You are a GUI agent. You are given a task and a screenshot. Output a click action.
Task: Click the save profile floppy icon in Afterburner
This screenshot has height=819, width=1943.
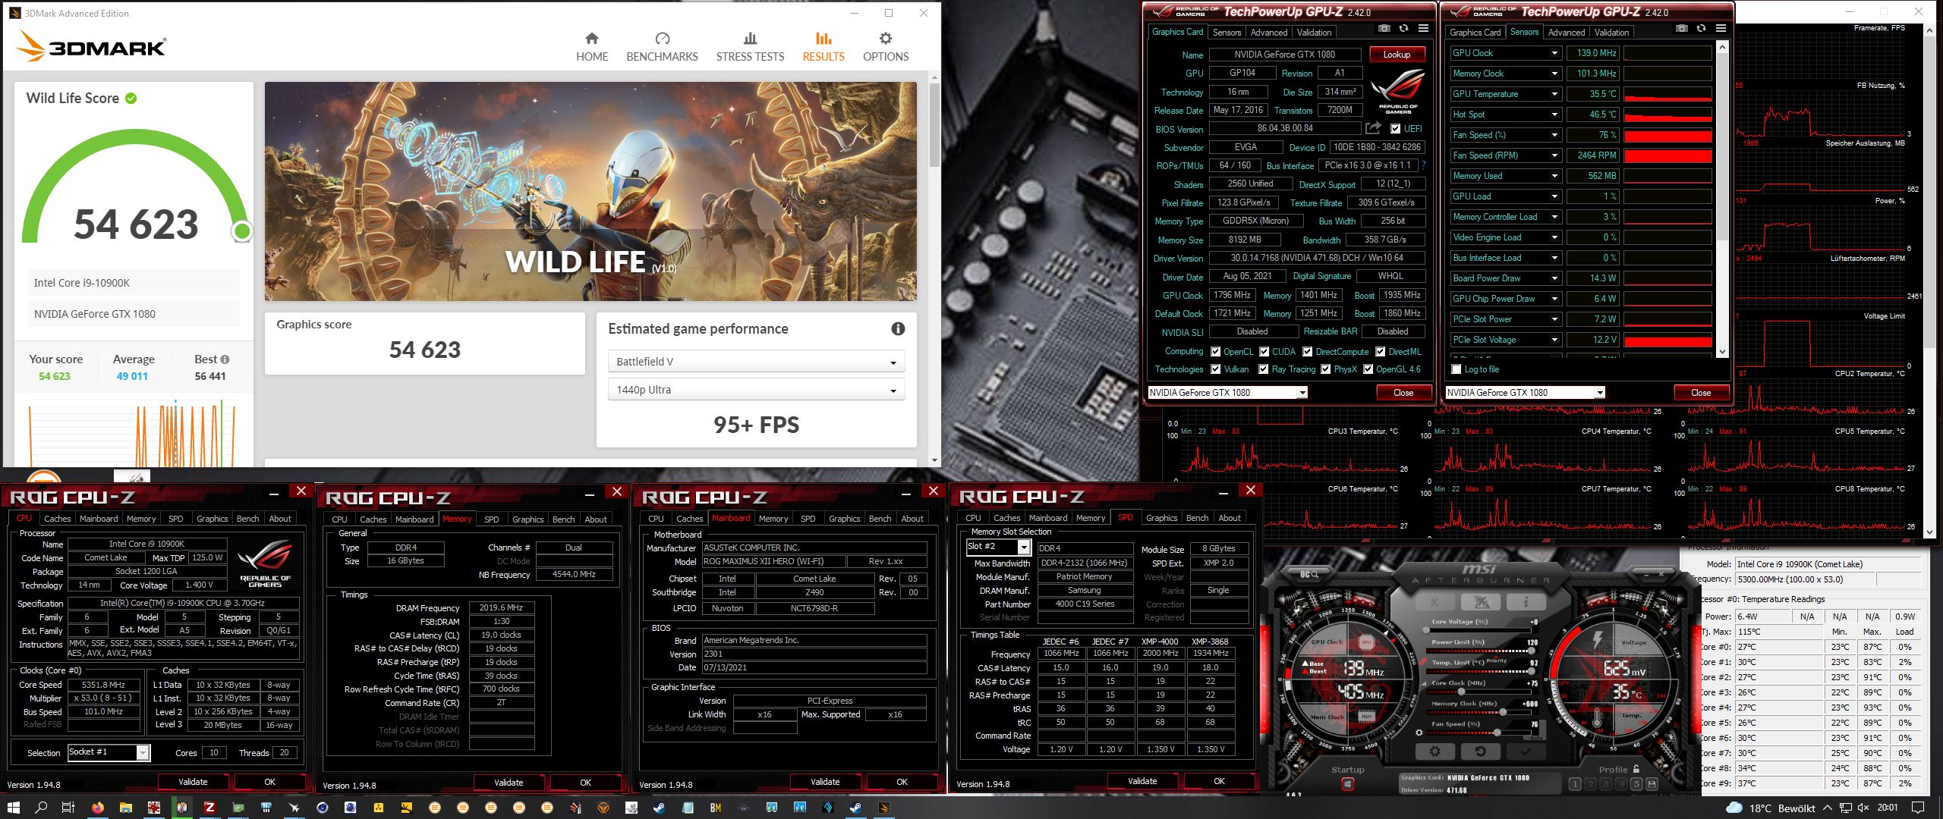click(x=1652, y=784)
